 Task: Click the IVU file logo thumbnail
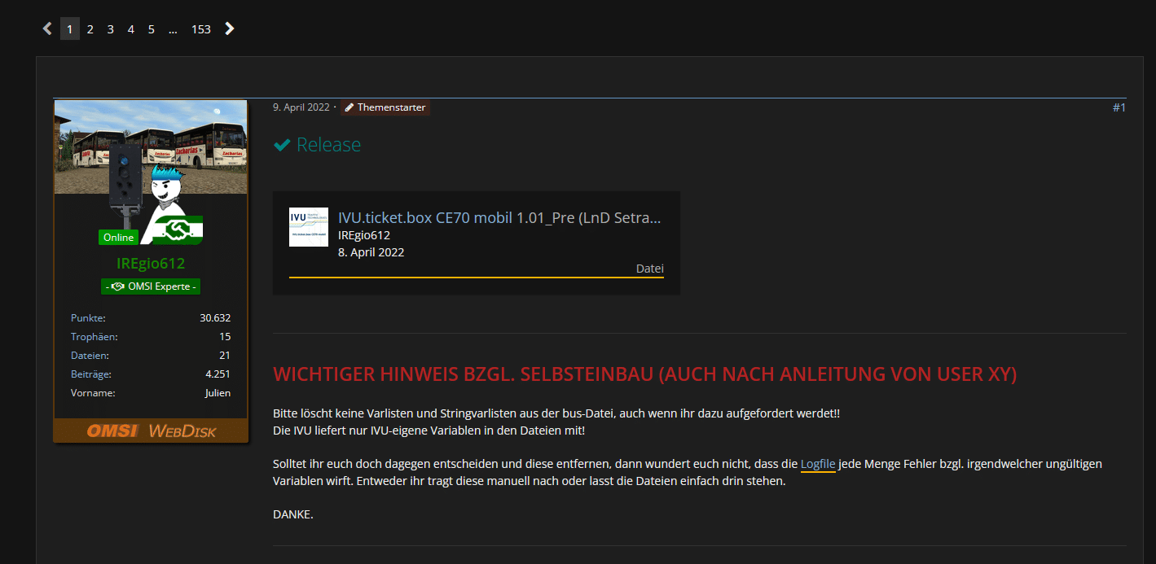[309, 227]
